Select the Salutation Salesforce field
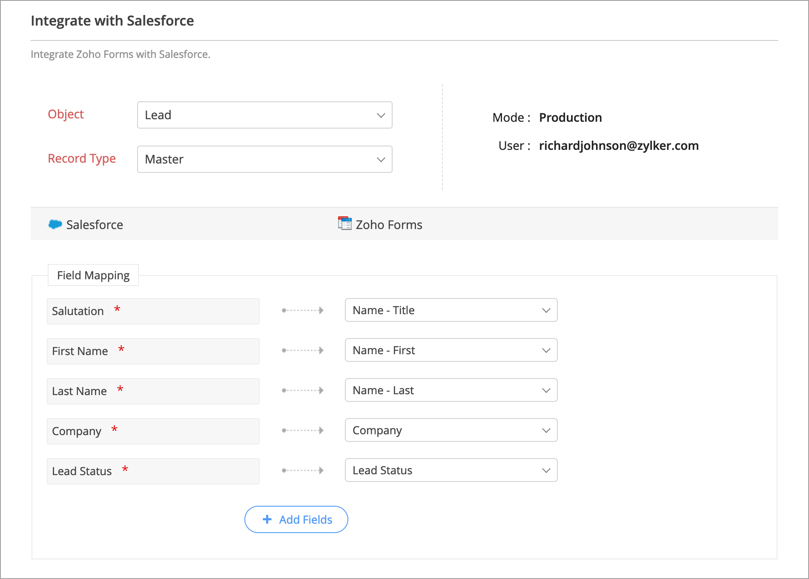This screenshot has height=579, width=809. [153, 311]
